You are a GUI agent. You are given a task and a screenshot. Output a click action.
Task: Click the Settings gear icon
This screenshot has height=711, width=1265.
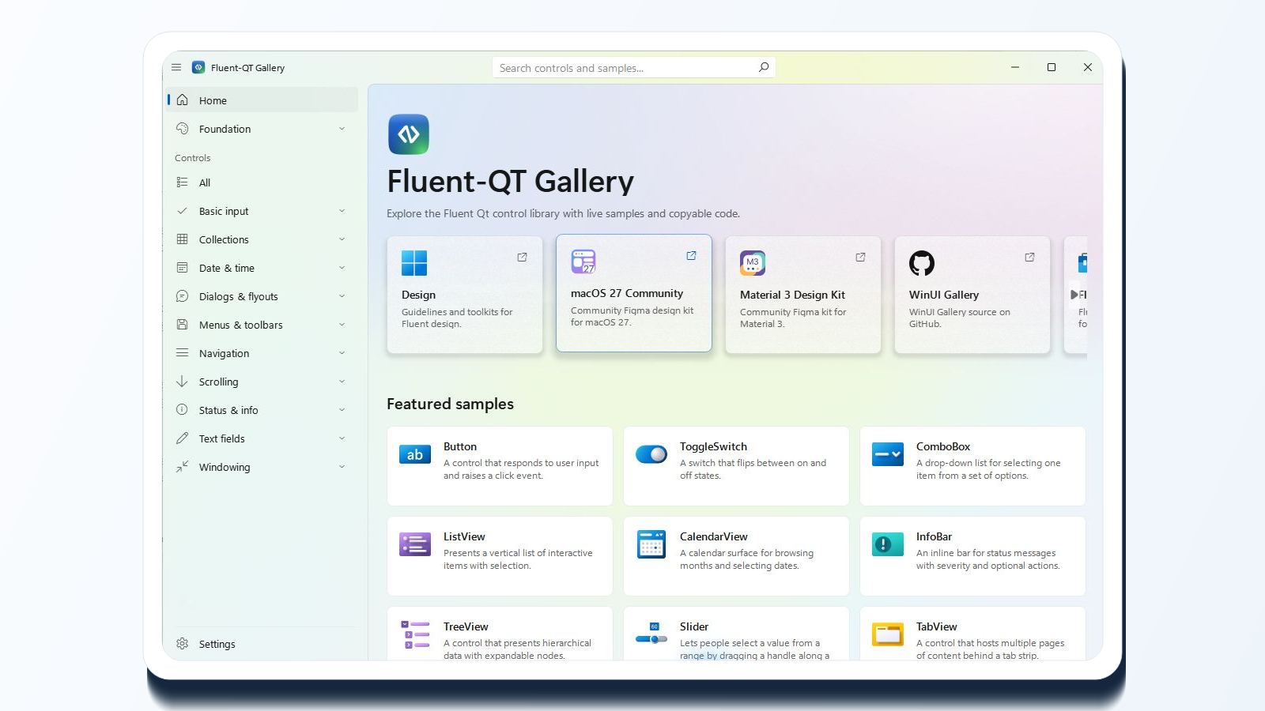click(183, 644)
